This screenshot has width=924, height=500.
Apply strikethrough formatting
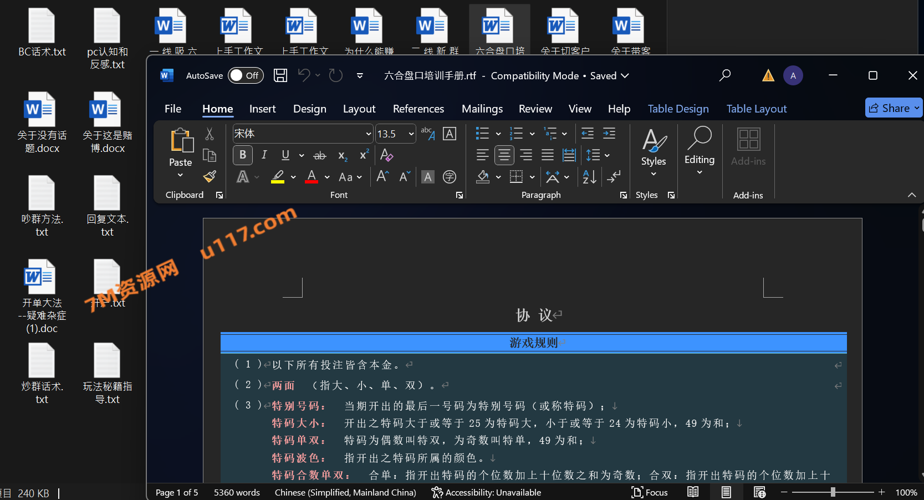tap(320, 156)
